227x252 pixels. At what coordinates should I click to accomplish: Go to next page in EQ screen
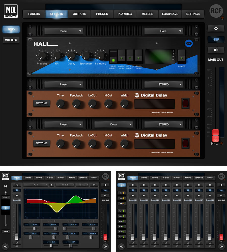[105, 247]
